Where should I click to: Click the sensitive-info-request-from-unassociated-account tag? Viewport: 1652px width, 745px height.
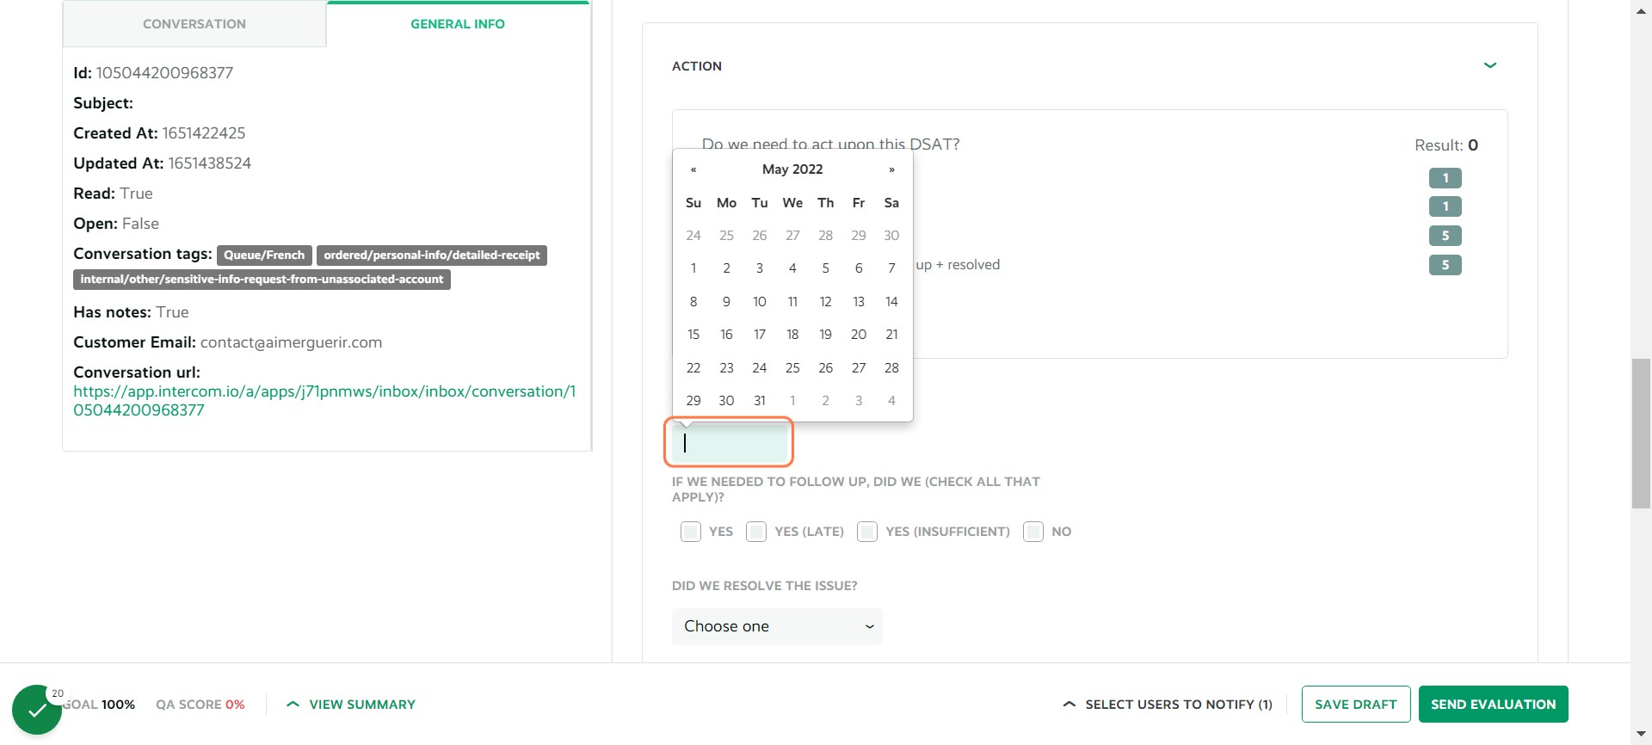[262, 280]
